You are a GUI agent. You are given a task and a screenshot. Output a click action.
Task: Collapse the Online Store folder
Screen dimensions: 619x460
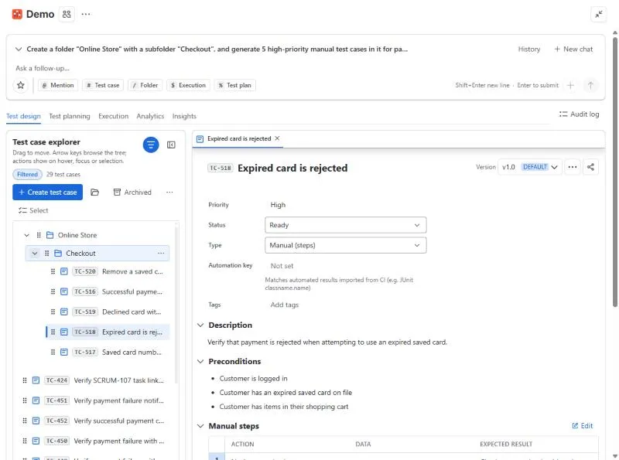tap(26, 235)
